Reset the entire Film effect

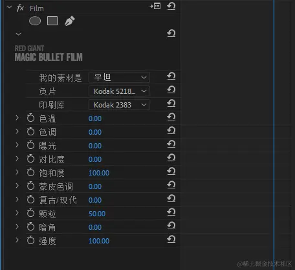click(x=171, y=6)
